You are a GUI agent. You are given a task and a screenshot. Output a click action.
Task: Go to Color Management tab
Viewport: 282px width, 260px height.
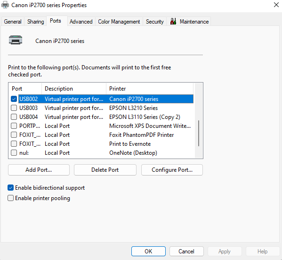[119, 22]
